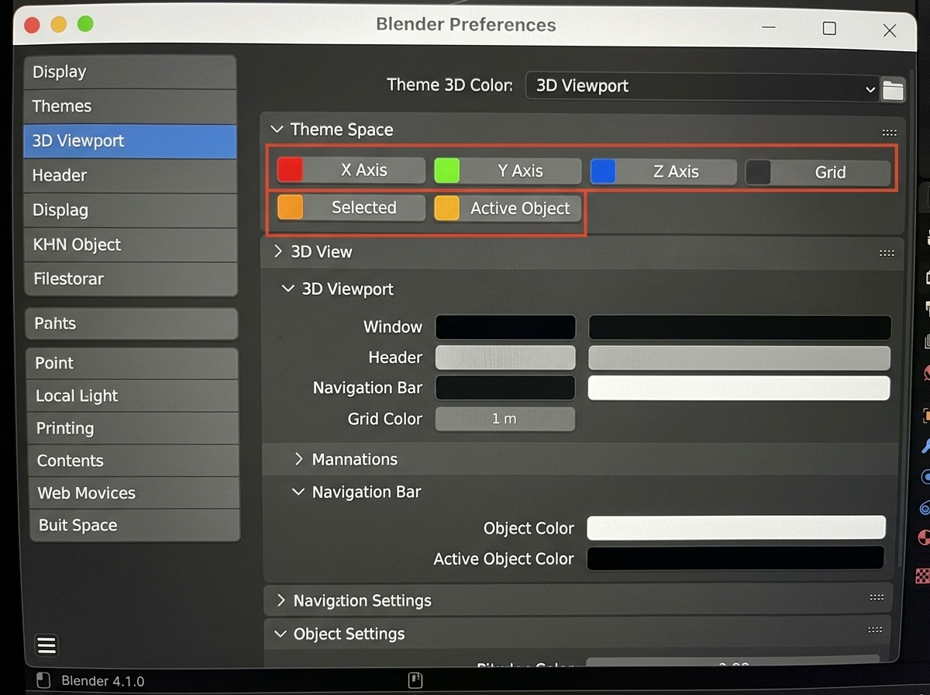
Task: Expand the 3D View section
Action: point(279,251)
